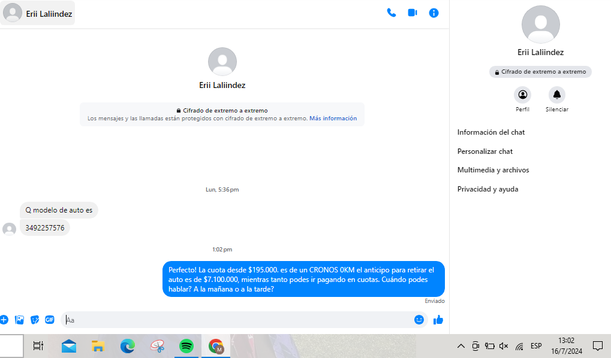Open the Perfil button in side panel
The height and width of the screenshot is (358, 611).
[x=522, y=95]
